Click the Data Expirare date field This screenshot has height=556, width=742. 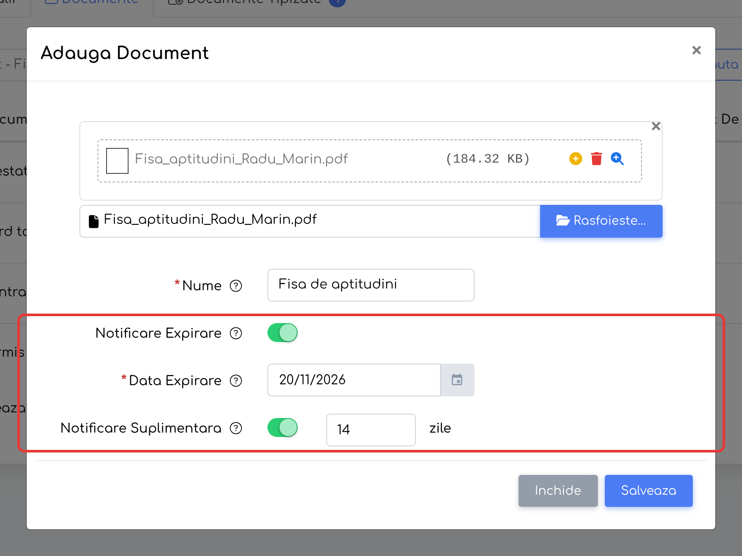[x=354, y=380]
